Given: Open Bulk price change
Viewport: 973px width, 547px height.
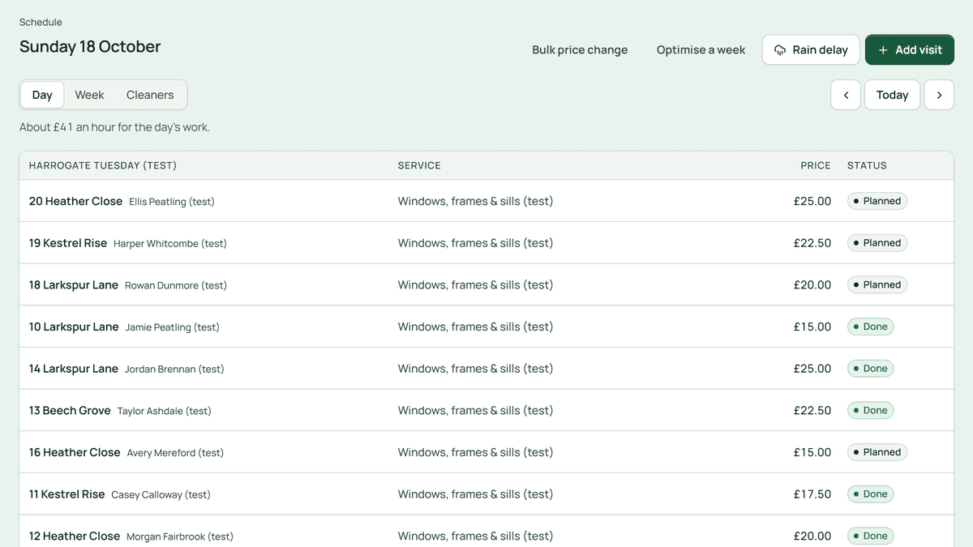Looking at the screenshot, I should 580,50.
